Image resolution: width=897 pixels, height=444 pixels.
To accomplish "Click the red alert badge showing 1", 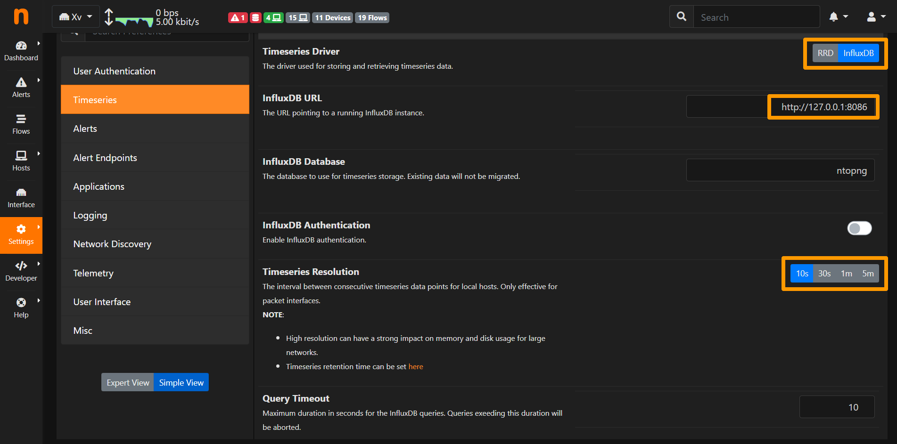I will (238, 18).
